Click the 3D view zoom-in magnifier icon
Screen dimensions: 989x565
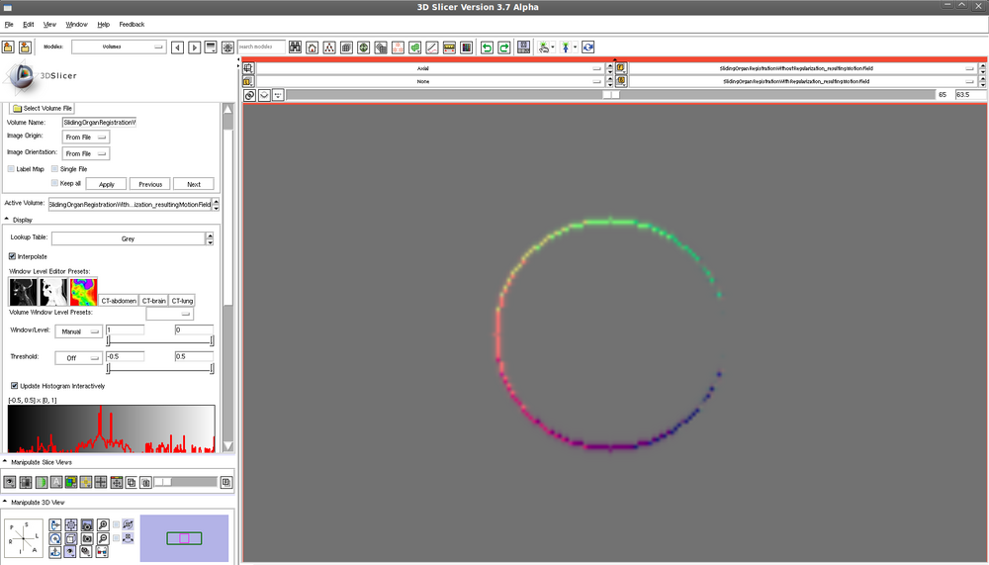(x=103, y=525)
